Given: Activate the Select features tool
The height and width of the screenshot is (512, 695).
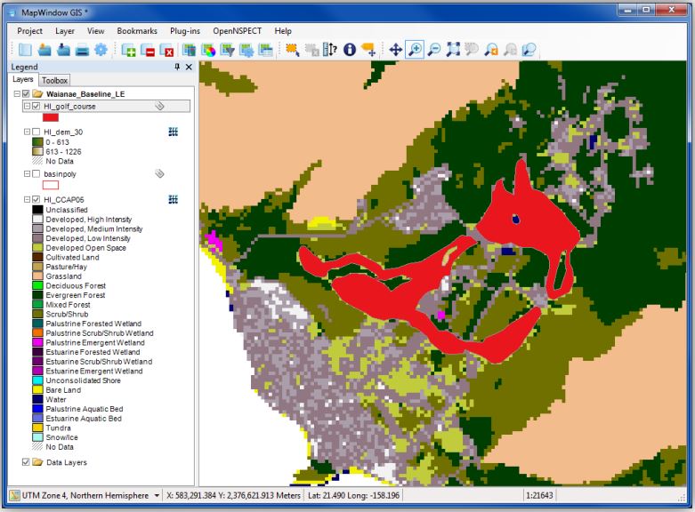Looking at the screenshot, I should coord(293,50).
